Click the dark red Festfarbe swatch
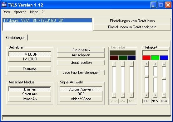 [114, 58]
